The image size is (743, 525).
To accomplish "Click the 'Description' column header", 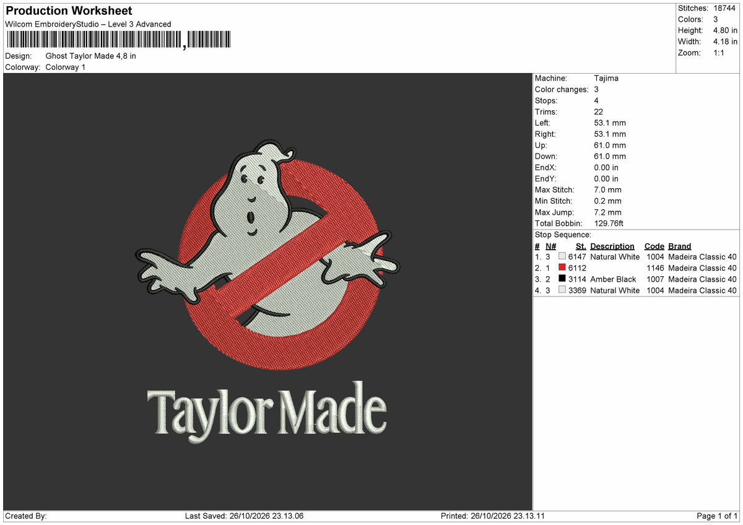I will (x=612, y=246).
